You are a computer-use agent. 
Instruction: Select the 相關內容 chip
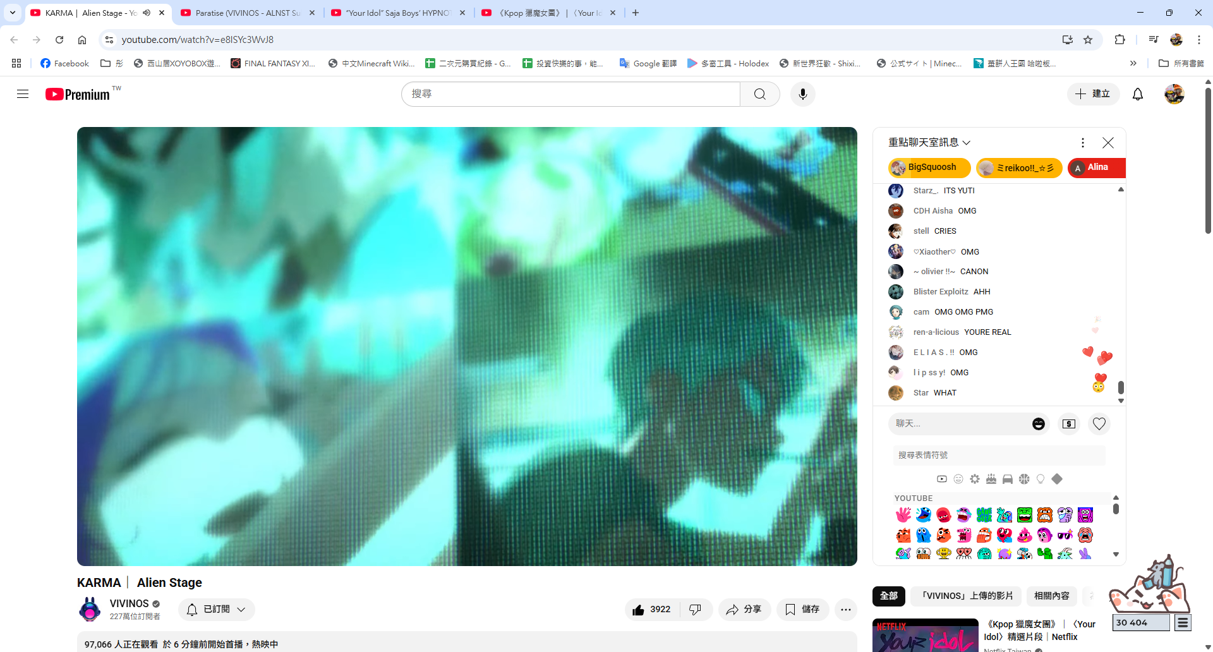tap(1052, 596)
